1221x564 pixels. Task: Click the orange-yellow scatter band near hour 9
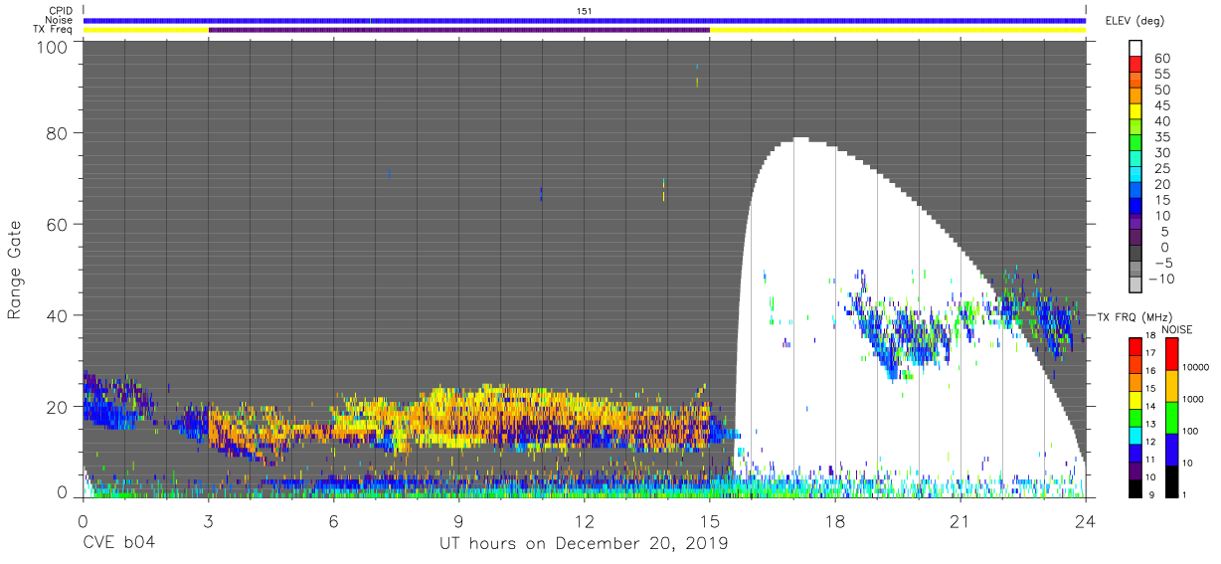point(458,416)
